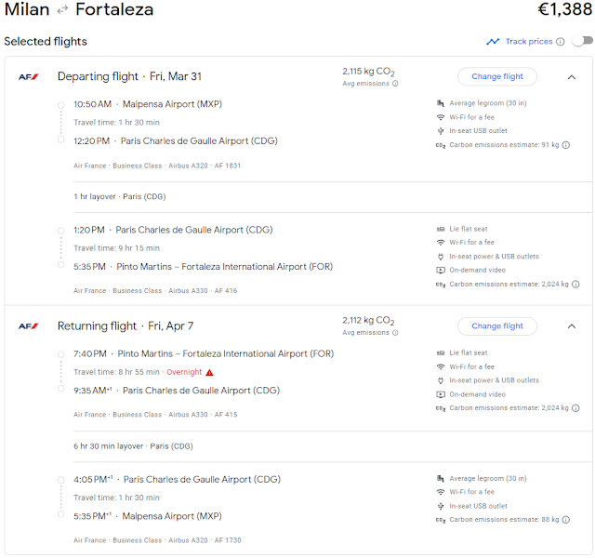This screenshot has height=558, width=595.
Task: Click the Selected flights heading
Action: point(46,41)
